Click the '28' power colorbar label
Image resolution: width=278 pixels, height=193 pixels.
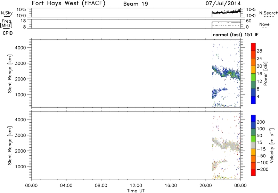tap(259, 51)
